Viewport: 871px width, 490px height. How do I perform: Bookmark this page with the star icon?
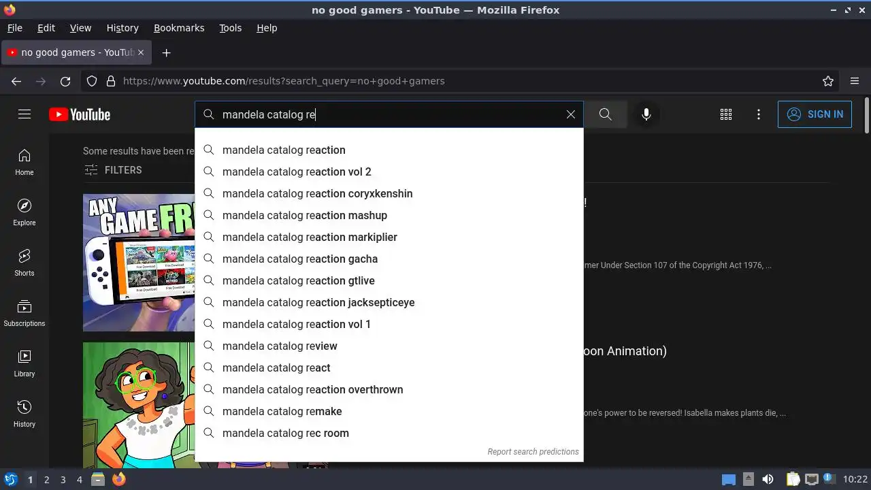pyautogui.click(x=828, y=81)
